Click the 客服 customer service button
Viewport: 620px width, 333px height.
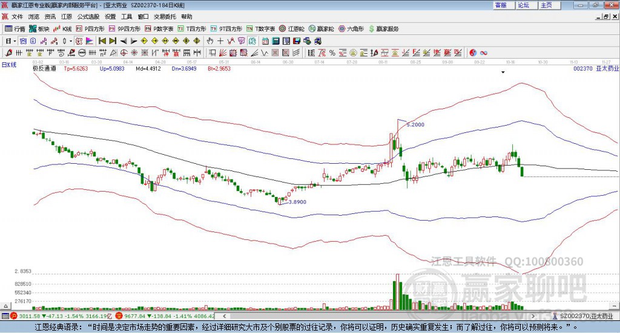[x=504, y=5]
